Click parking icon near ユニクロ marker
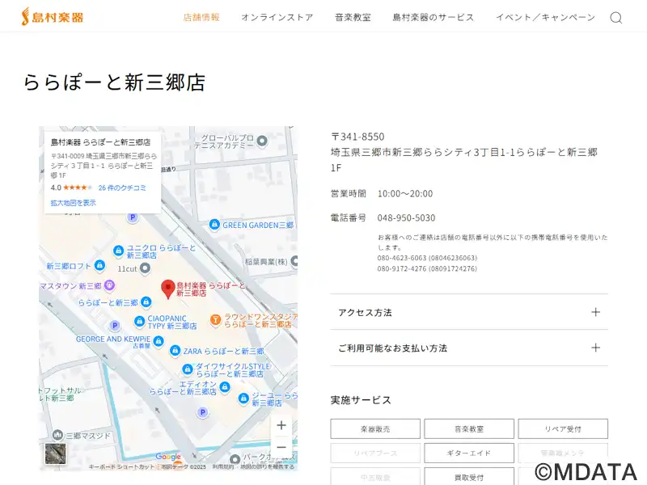Image resolution: width=647 pixels, height=485 pixels. tap(133, 217)
